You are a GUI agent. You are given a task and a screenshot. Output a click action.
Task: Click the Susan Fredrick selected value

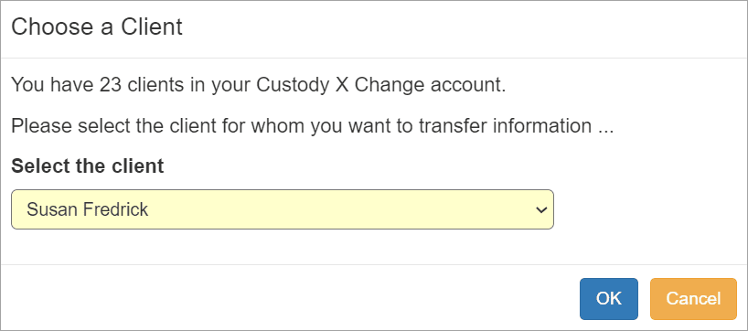(87, 210)
